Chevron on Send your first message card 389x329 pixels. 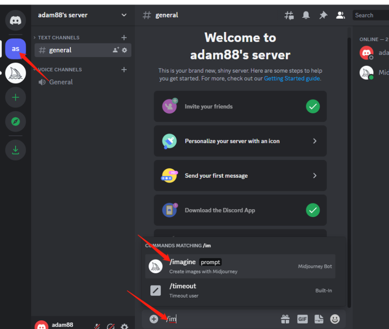(314, 175)
